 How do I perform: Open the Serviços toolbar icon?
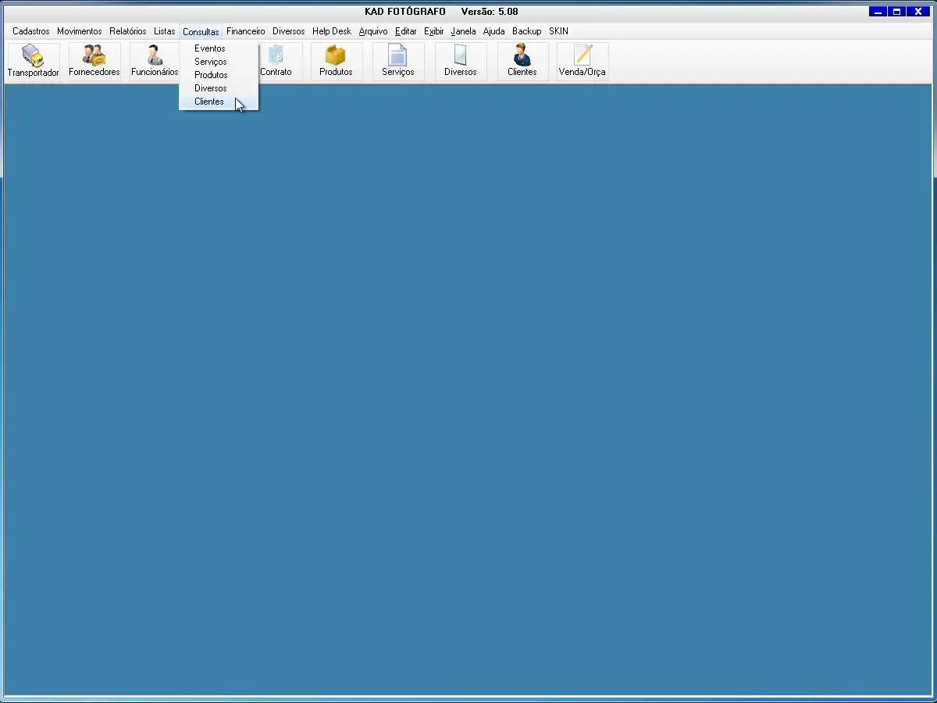(x=397, y=56)
